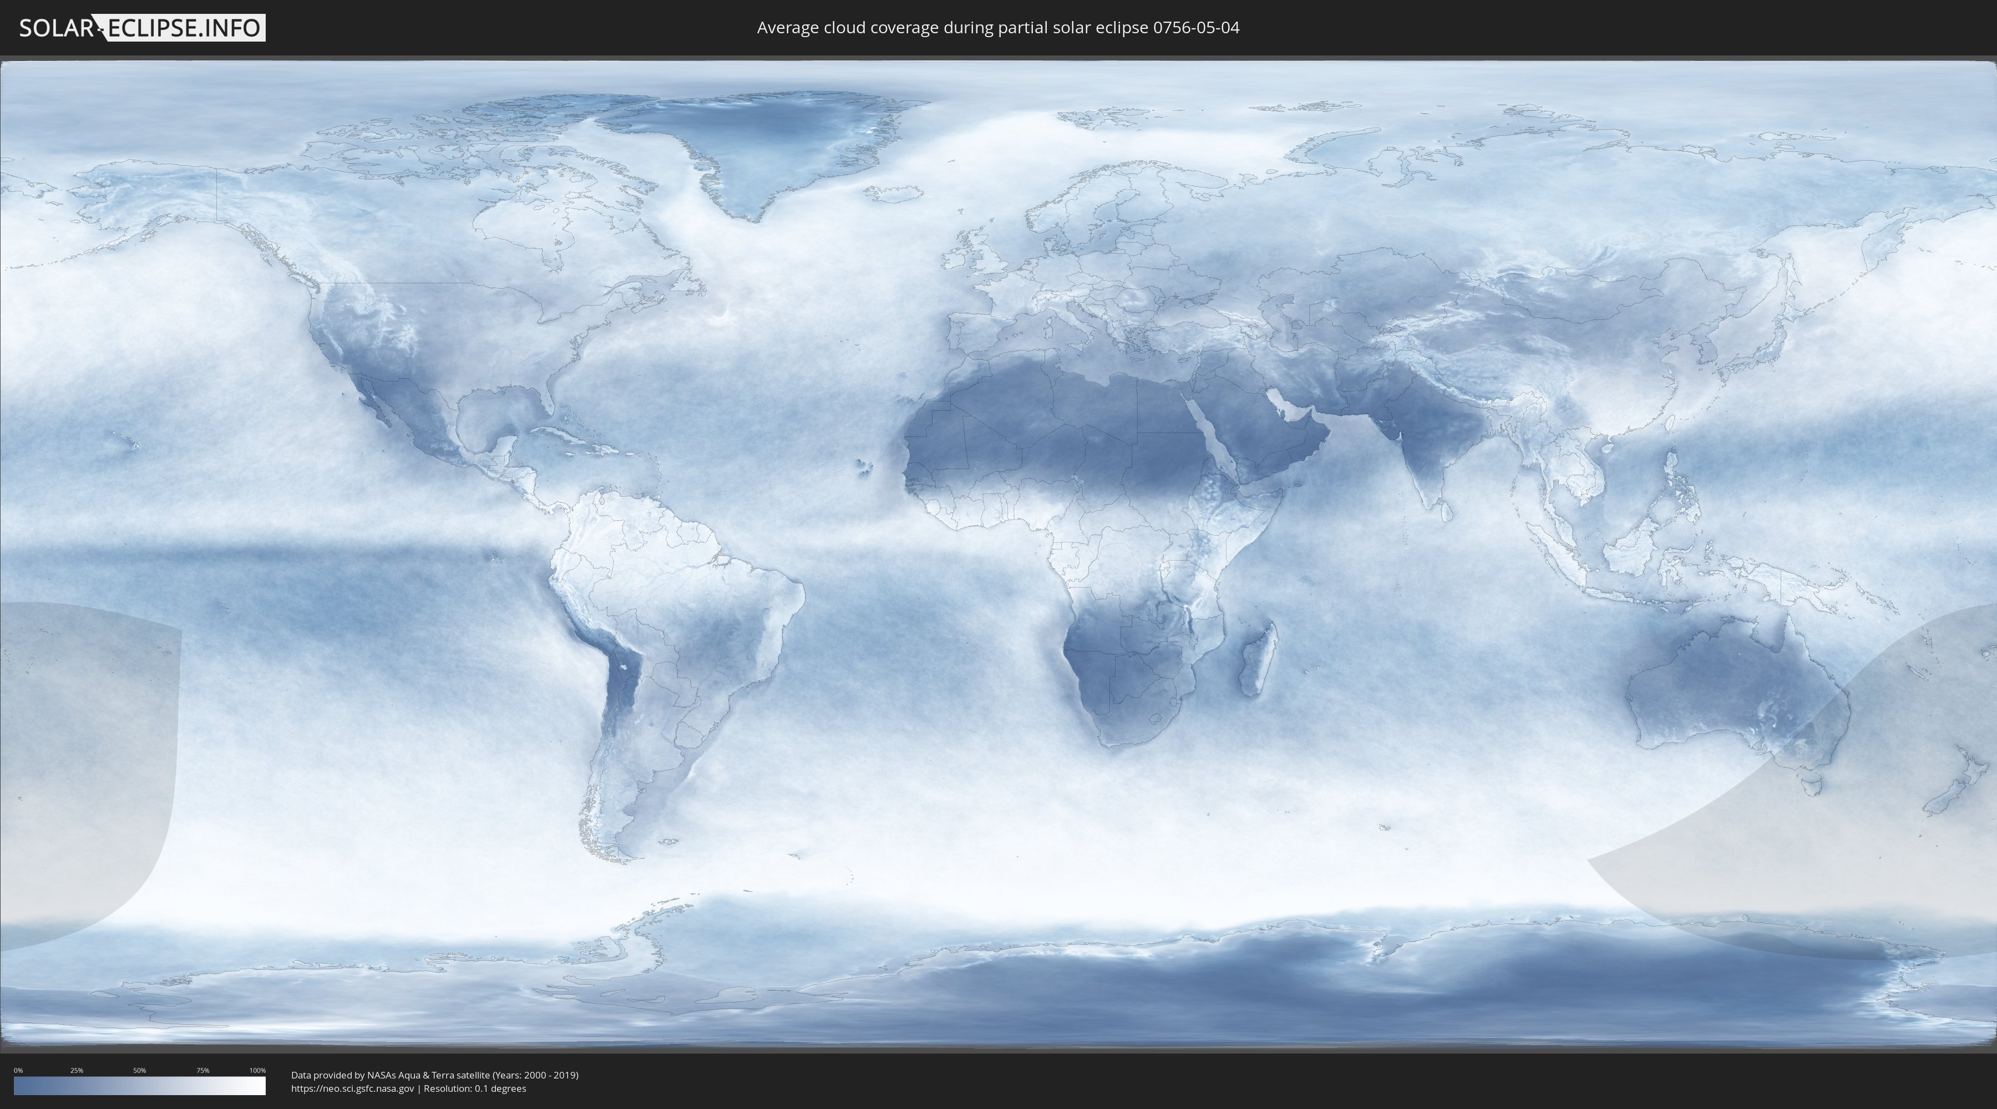Screen dimensions: 1997x1109
Task: Click the '50%' legend label
Action: pos(140,1070)
